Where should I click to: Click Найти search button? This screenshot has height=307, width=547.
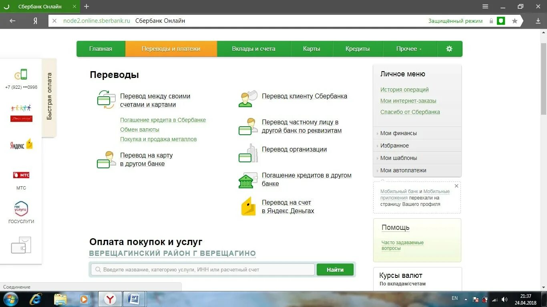click(x=335, y=269)
